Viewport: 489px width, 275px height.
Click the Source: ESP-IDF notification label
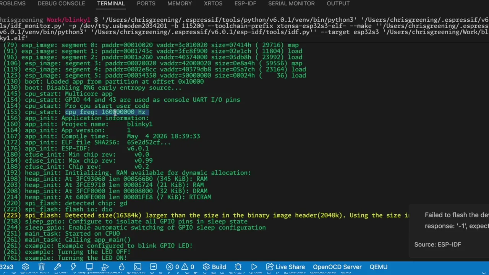point(438,244)
